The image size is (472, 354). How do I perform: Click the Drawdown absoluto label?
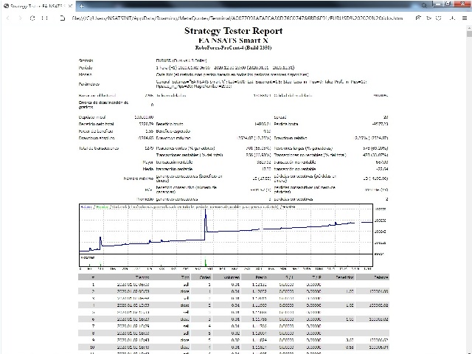point(97,138)
